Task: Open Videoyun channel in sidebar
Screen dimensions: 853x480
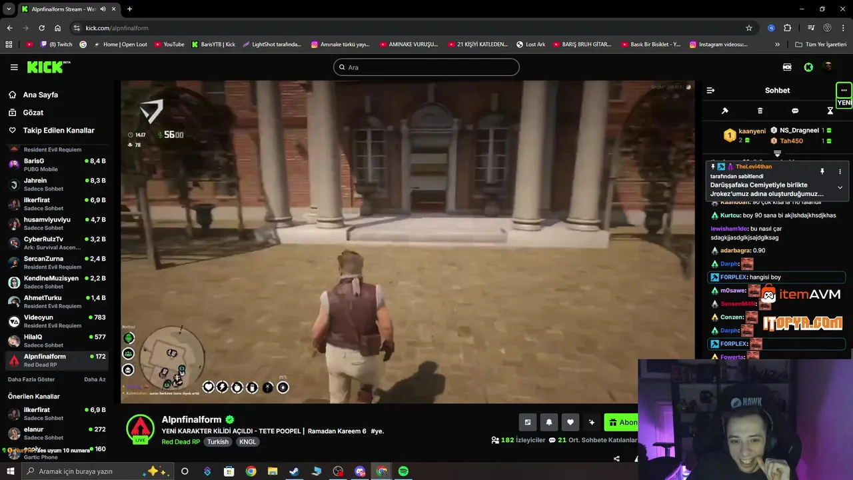Action: tap(57, 321)
